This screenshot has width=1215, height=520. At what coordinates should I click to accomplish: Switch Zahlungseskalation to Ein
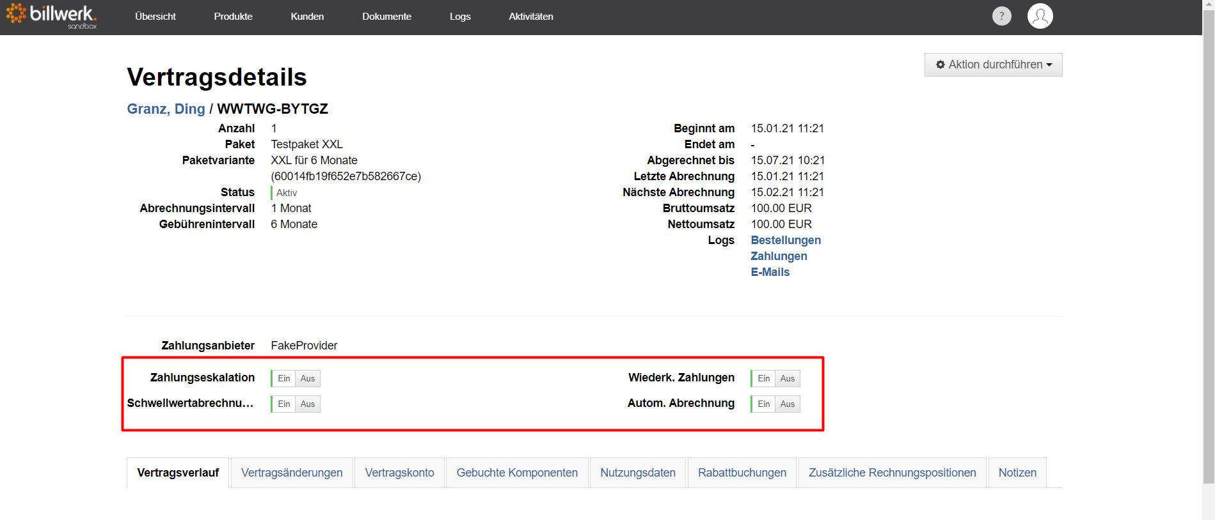(x=283, y=378)
